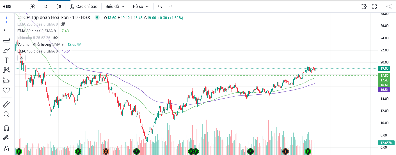Click the 28.00 price axis label
This screenshot has width=396, height=155.
click(x=384, y=13)
